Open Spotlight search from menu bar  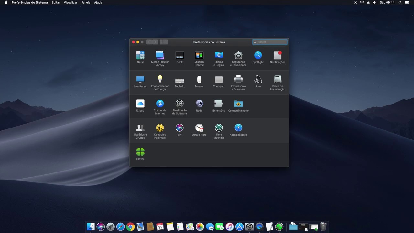(x=400, y=2)
